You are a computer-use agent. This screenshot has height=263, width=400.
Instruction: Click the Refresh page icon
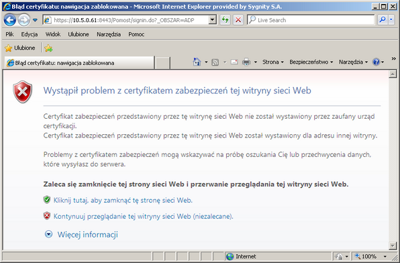tap(225, 20)
